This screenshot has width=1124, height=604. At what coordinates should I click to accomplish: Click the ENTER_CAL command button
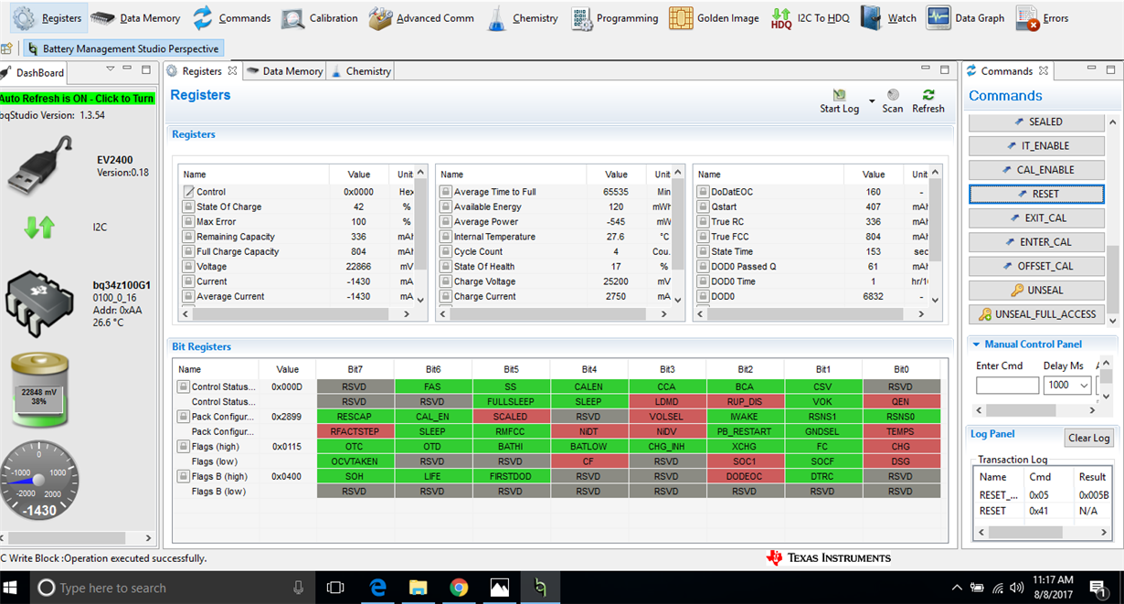1037,242
